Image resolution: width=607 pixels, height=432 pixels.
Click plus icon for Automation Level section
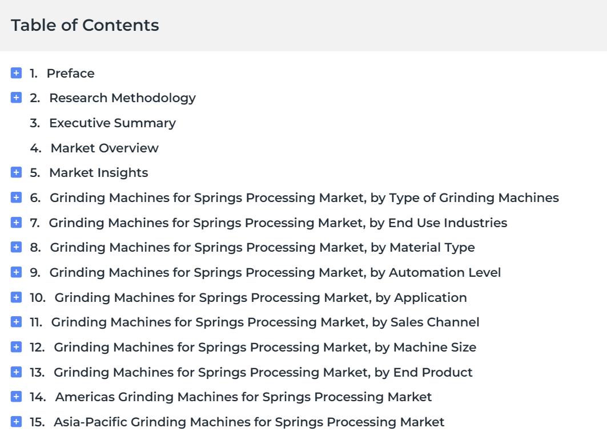coord(16,272)
